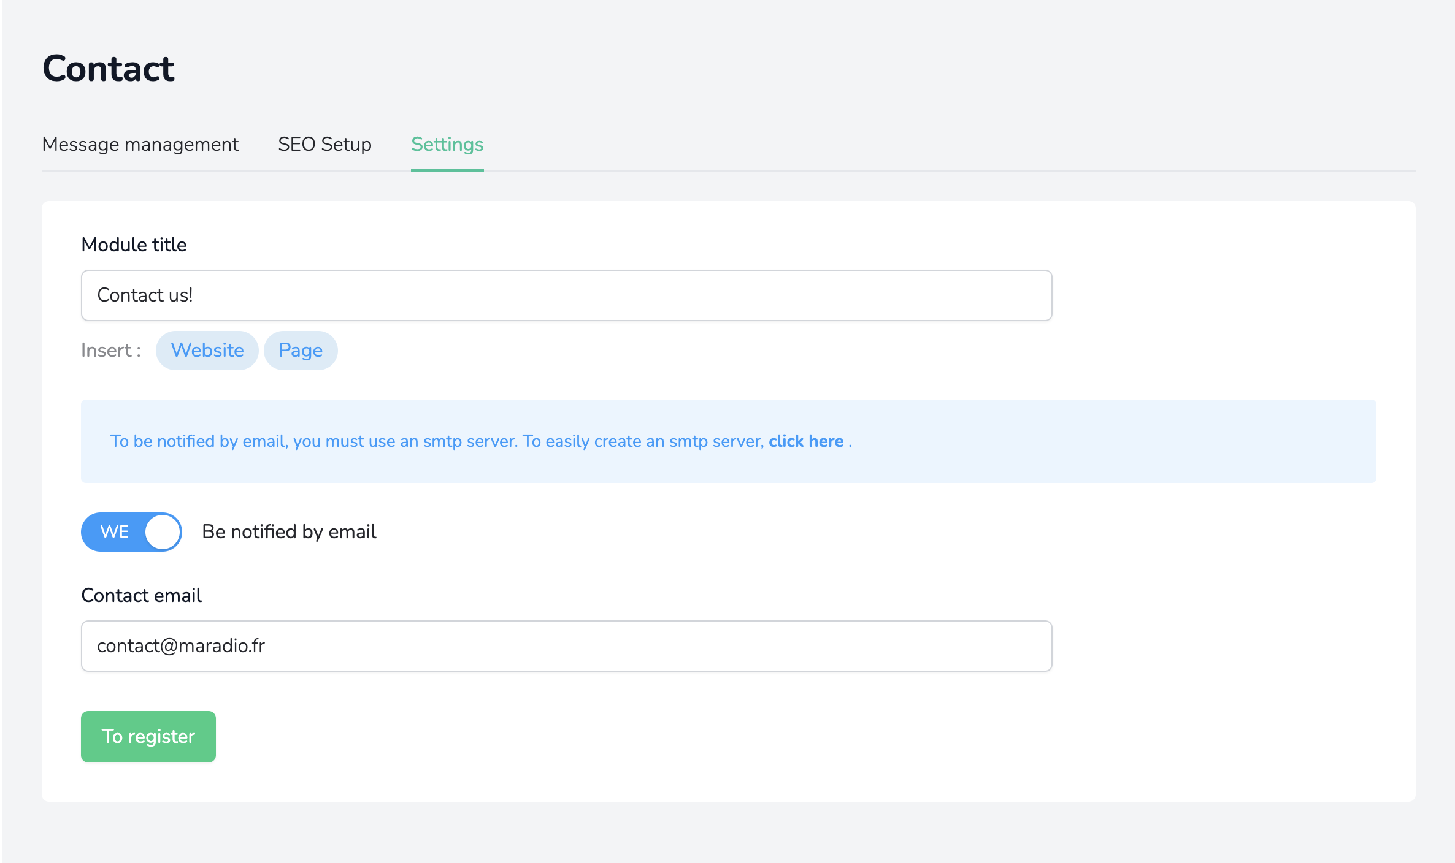Click the 'Contact us!' text in title field
Image resolution: width=1455 pixels, height=863 pixels.
pos(145,295)
